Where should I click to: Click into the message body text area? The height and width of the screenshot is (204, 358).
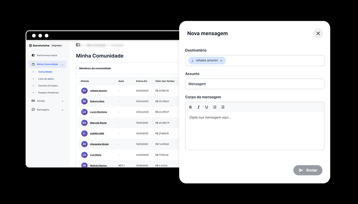255,131
